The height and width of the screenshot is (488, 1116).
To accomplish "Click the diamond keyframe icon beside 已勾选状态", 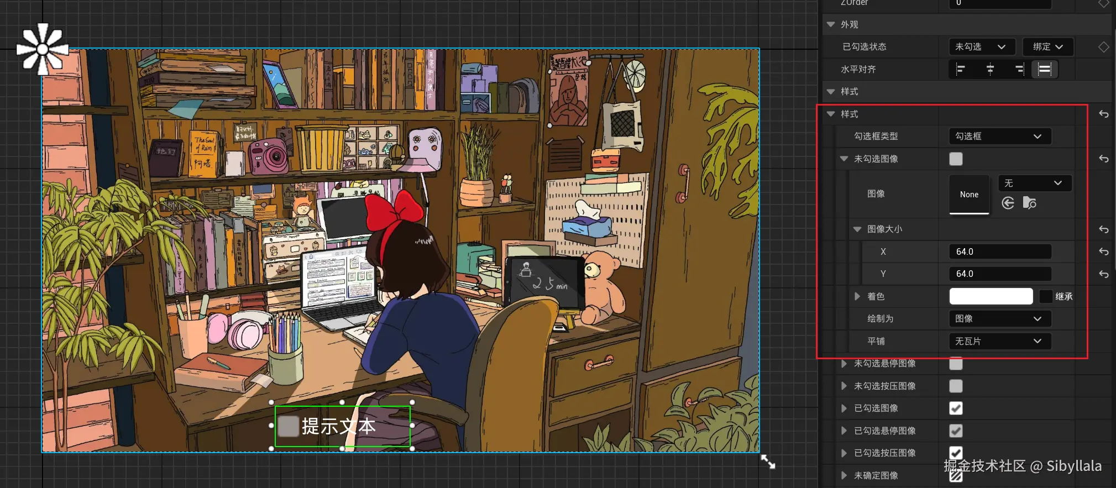I will click(x=1103, y=47).
